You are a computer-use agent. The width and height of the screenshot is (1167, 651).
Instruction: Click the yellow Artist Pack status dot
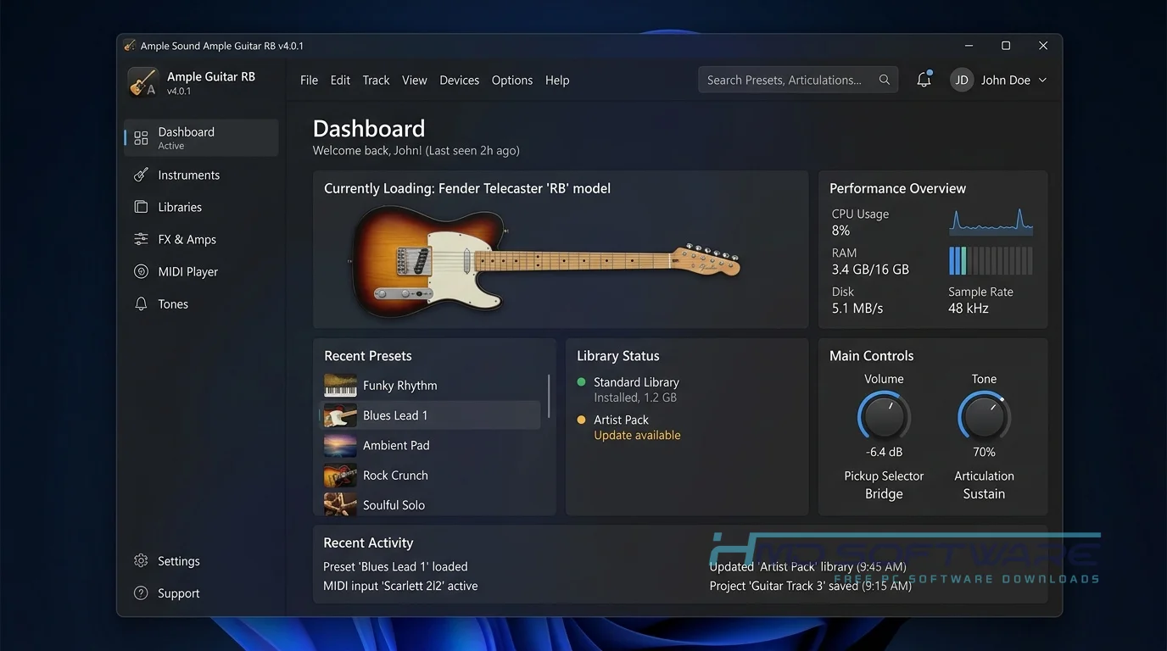pyautogui.click(x=581, y=419)
